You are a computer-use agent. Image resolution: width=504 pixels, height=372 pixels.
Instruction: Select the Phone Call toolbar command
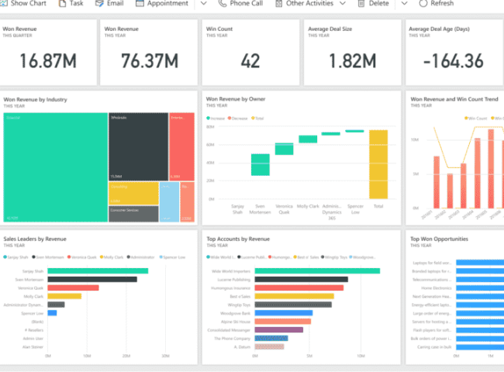[246, 3]
